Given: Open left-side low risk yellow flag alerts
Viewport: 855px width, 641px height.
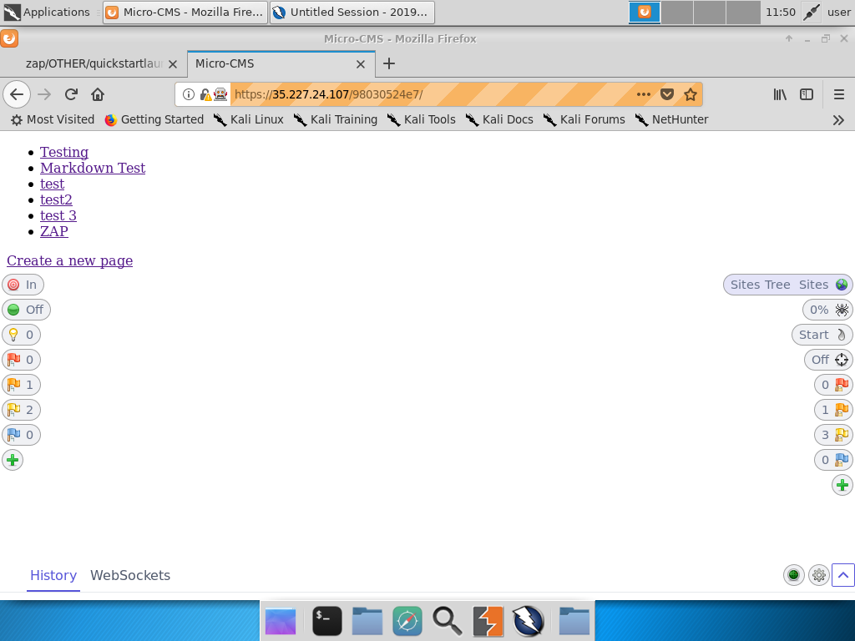Looking at the screenshot, I should 21,410.
